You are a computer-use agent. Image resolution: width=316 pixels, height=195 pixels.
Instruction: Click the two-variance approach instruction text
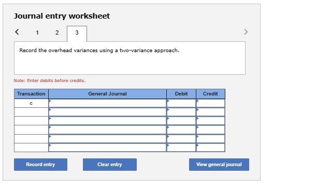click(x=99, y=51)
